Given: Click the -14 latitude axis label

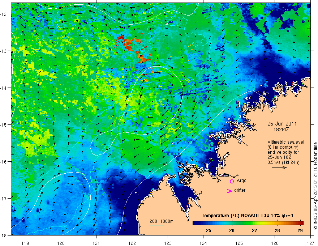Looking at the screenshot, I should (x=3, y=88).
